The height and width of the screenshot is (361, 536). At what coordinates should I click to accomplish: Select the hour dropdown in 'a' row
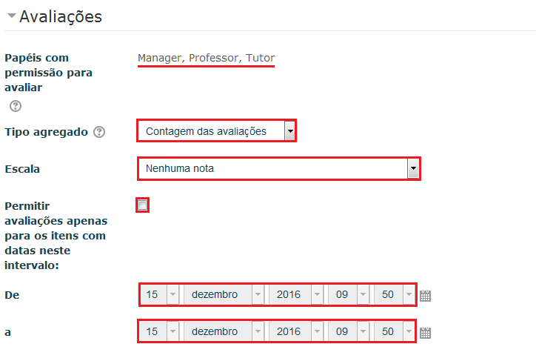pyautogui.click(x=349, y=331)
